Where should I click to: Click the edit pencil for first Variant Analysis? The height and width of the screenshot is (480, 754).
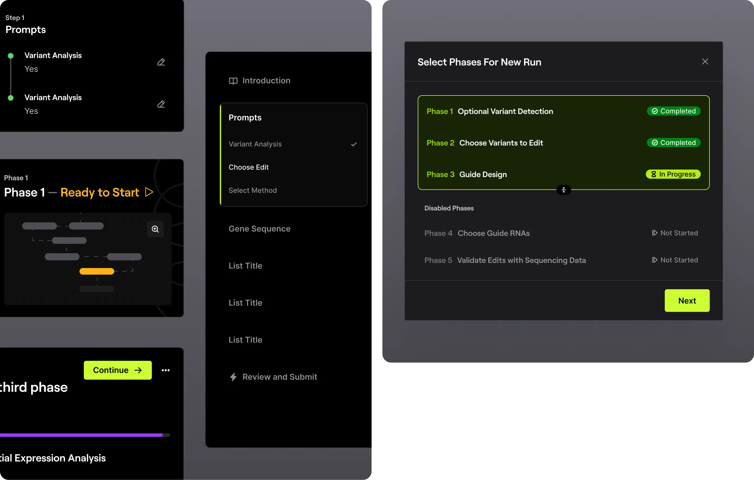point(161,62)
